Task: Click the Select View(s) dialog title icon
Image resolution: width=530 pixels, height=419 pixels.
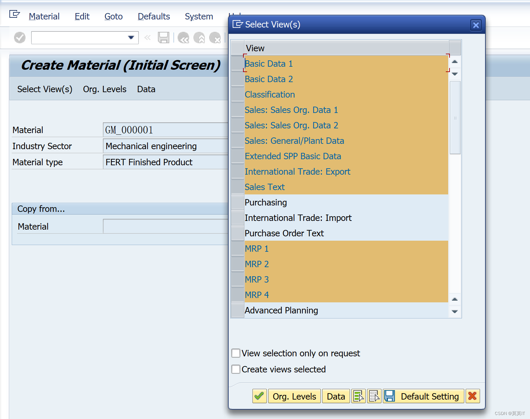Action: point(237,24)
